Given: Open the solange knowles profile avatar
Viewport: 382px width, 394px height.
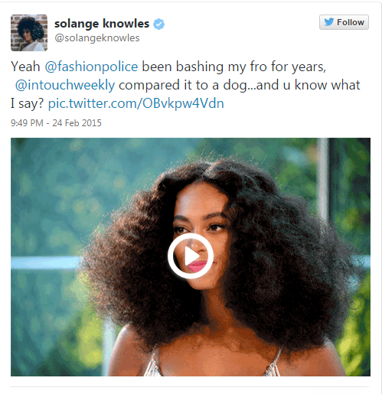Looking at the screenshot, I should pos(29,33).
